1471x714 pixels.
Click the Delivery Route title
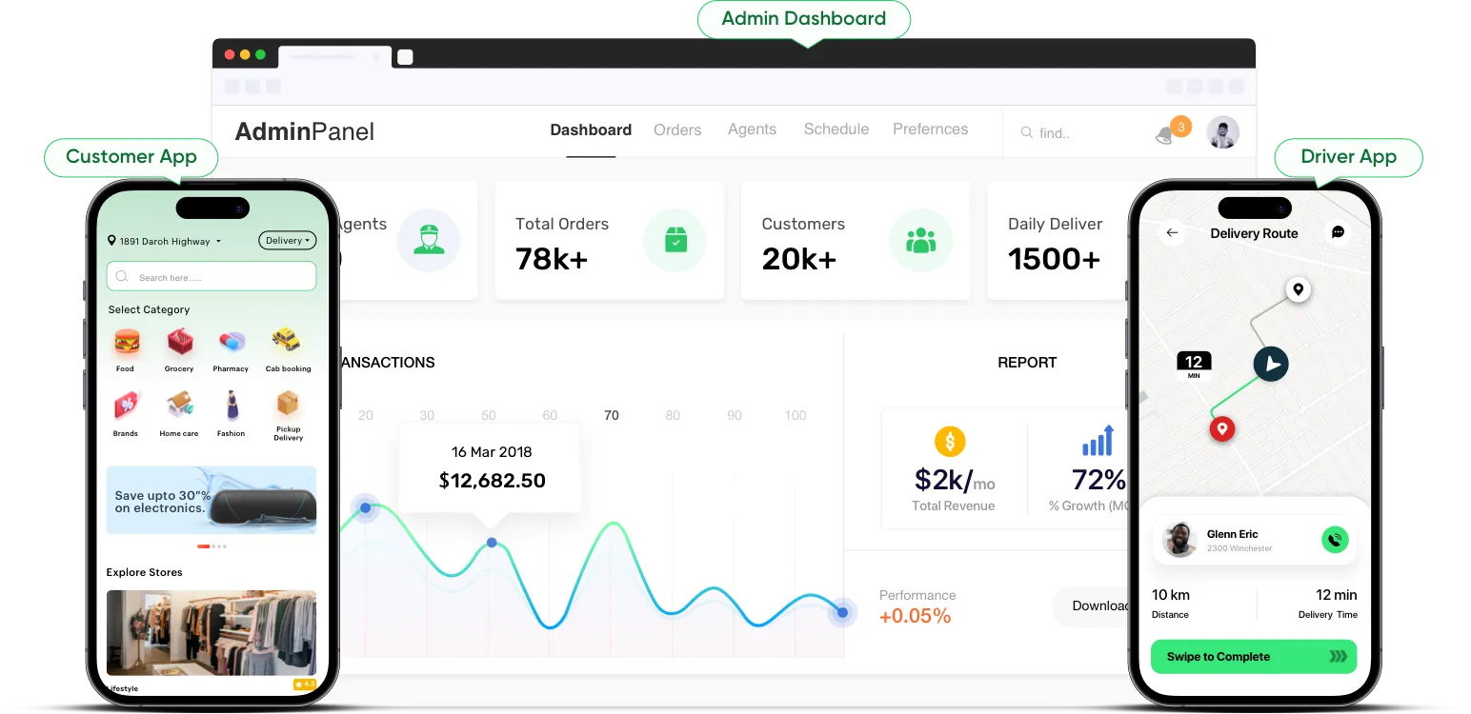tap(1254, 233)
